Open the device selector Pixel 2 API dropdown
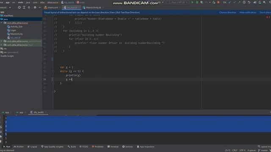 point(178,3)
